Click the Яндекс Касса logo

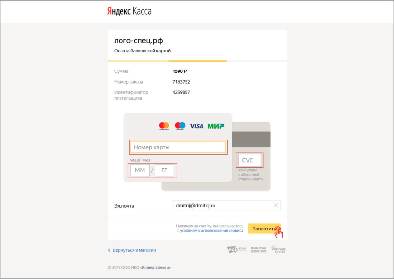pos(129,11)
